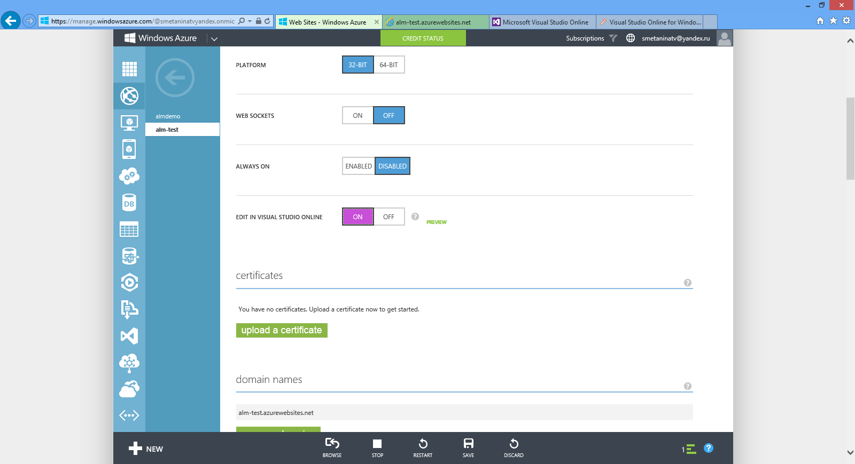This screenshot has height=464, width=855.
Task: Open browser Favorites star icon
Action: coord(833,21)
